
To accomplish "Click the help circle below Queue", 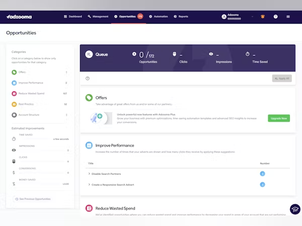I will [88, 78].
